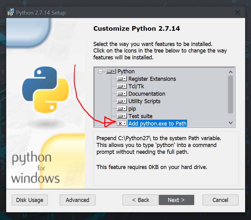Click Next to continue installation
Image resolution: width=251 pixels, height=220 pixels.
(176, 200)
